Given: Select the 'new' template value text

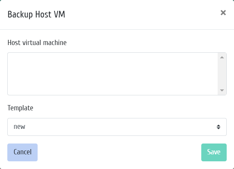Looking at the screenshot, I should click(x=19, y=127).
